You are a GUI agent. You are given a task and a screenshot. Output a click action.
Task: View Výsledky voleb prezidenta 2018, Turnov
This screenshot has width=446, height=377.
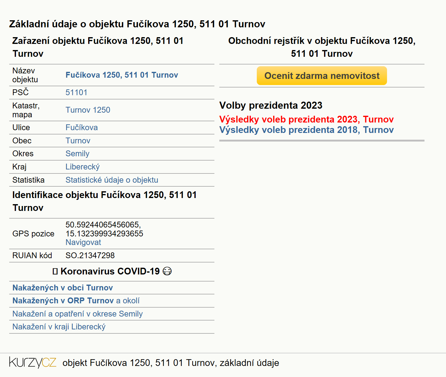307,130
